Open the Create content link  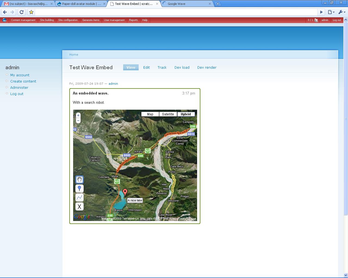pos(23,81)
